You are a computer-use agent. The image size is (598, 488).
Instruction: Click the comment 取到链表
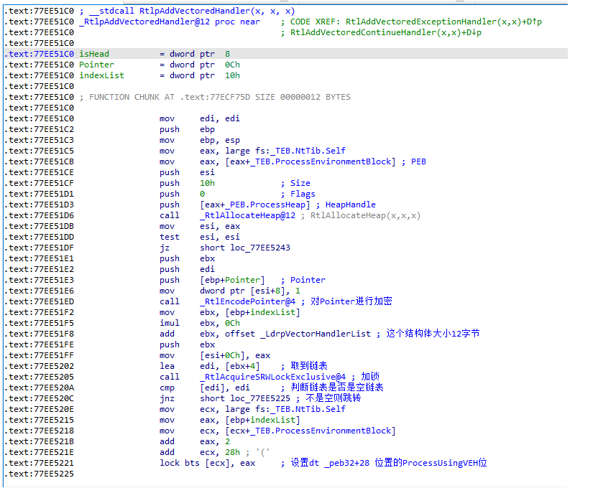point(309,366)
